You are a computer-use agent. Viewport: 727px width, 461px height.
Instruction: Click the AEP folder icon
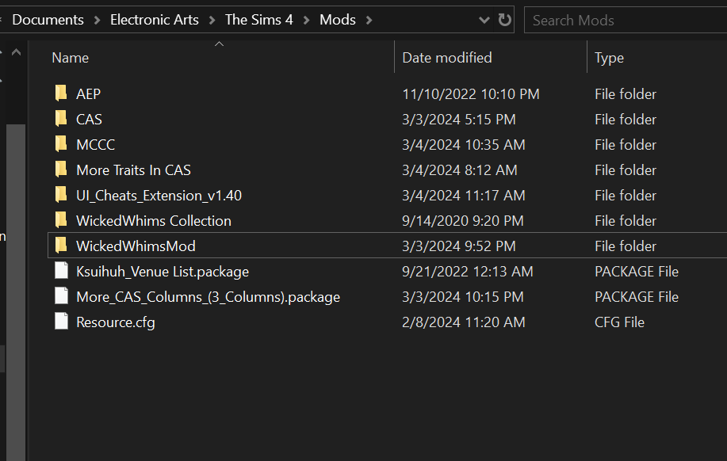61,93
